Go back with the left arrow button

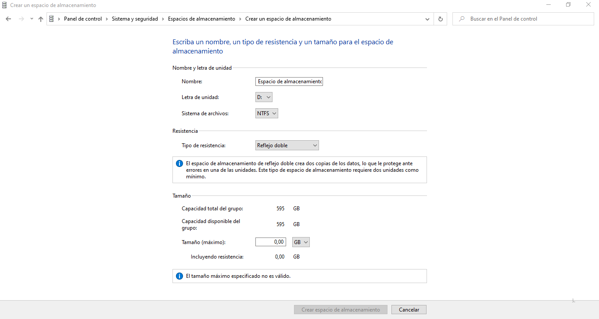click(x=8, y=19)
